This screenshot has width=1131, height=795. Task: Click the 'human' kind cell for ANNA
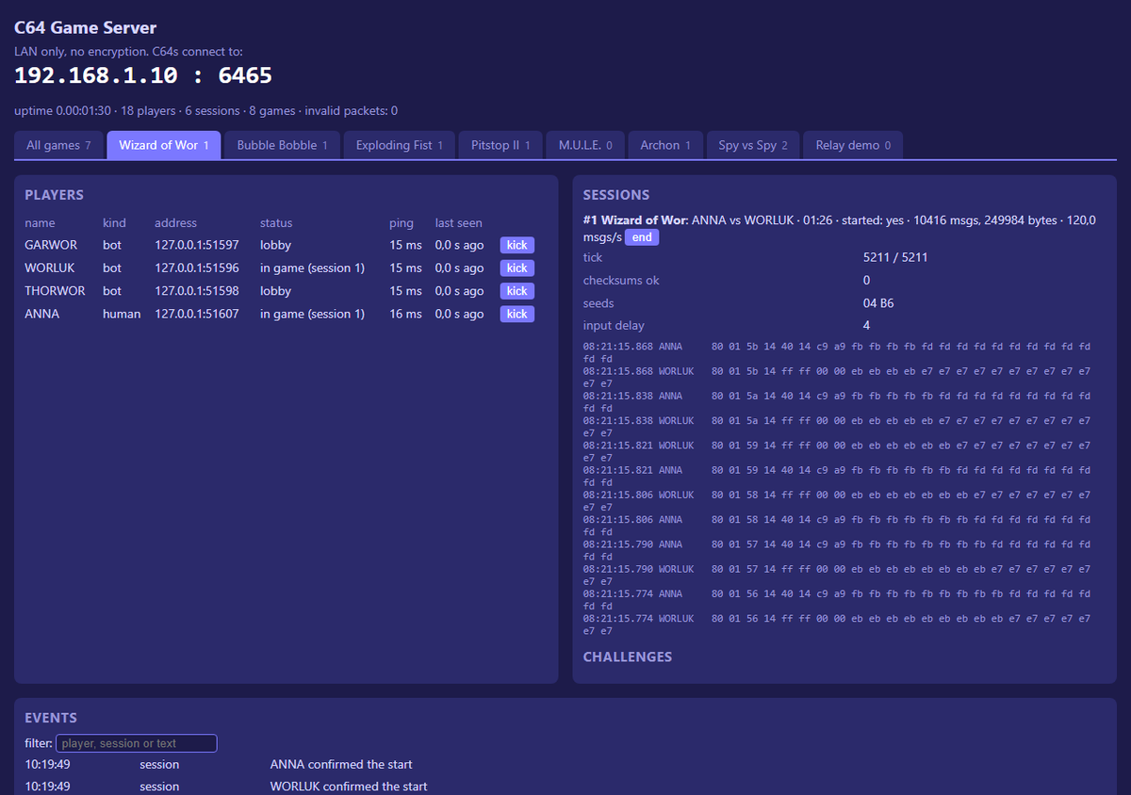pyautogui.click(x=122, y=314)
